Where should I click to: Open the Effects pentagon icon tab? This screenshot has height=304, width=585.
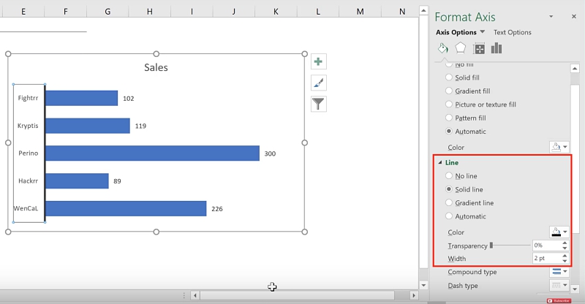(x=461, y=48)
